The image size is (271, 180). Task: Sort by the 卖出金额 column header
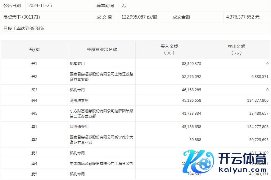pos(237,49)
